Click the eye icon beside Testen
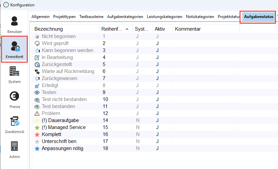 click(37, 92)
